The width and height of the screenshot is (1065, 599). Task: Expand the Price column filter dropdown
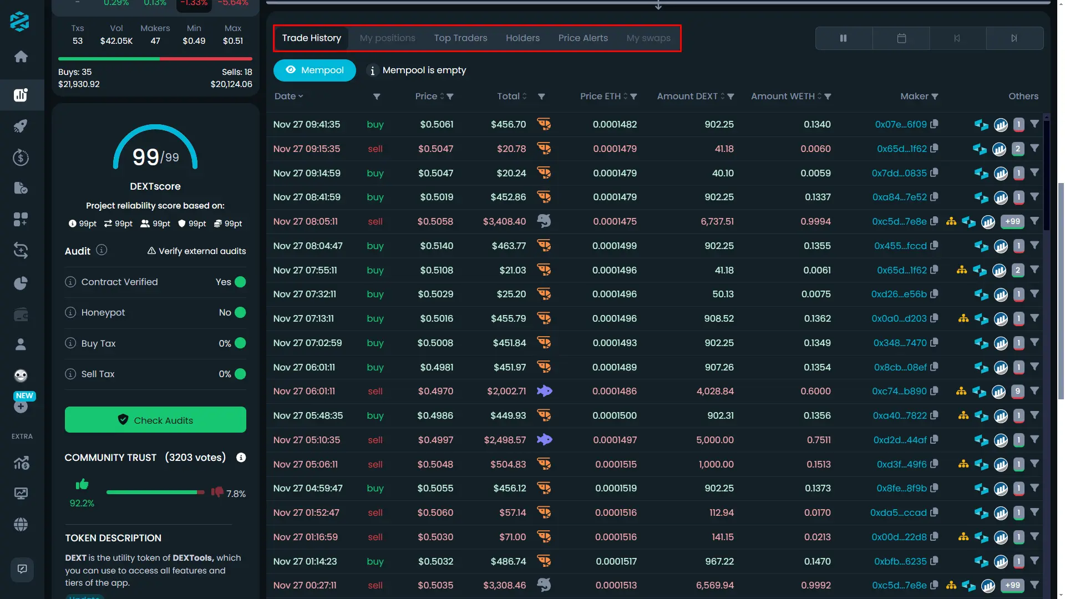(x=450, y=96)
